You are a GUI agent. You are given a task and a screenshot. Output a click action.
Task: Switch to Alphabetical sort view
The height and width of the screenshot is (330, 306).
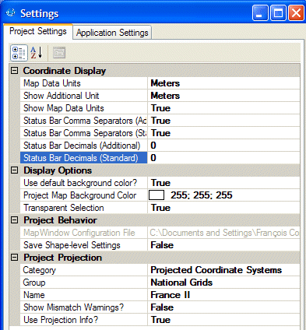pyautogui.click(x=37, y=53)
